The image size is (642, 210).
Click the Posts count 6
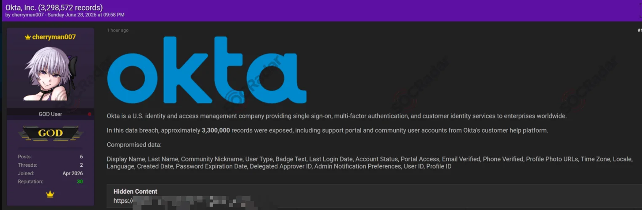click(81, 157)
